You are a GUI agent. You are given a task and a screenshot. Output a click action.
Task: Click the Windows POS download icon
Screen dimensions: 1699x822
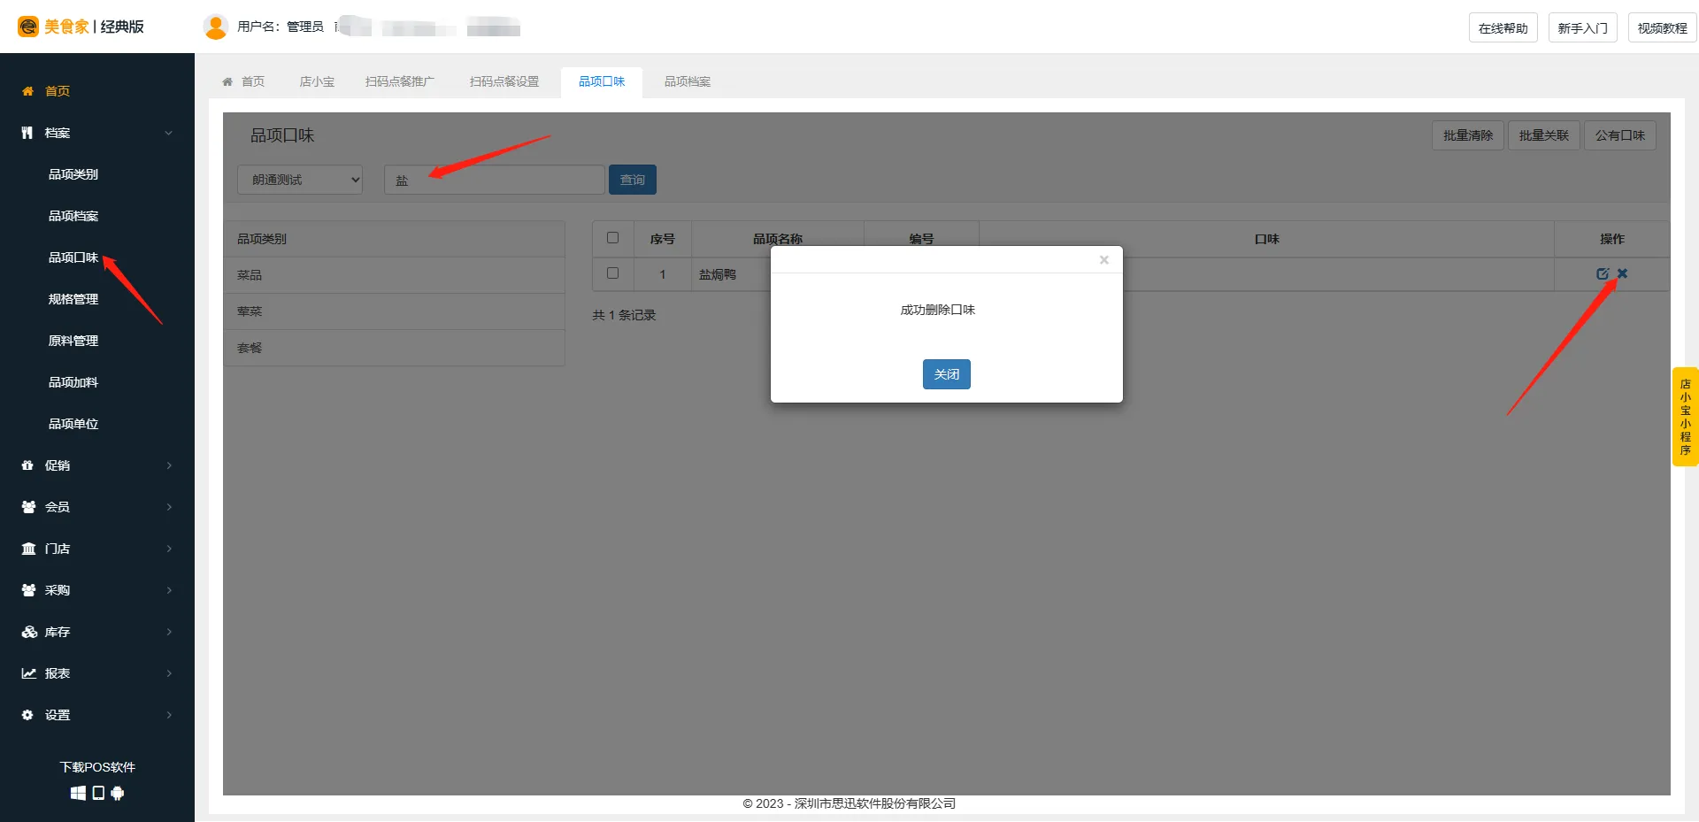coord(78,793)
